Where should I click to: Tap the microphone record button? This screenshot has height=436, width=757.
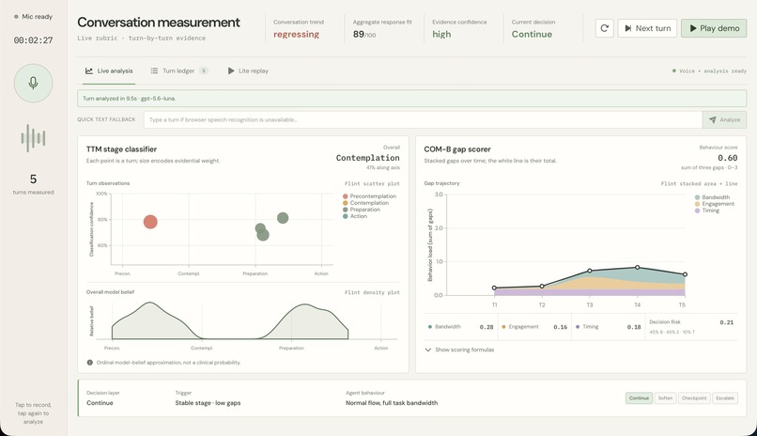point(33,83)
